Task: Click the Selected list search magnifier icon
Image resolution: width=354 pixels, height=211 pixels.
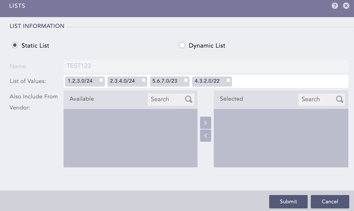Action: pyautogui.click(x=339, y=99)
